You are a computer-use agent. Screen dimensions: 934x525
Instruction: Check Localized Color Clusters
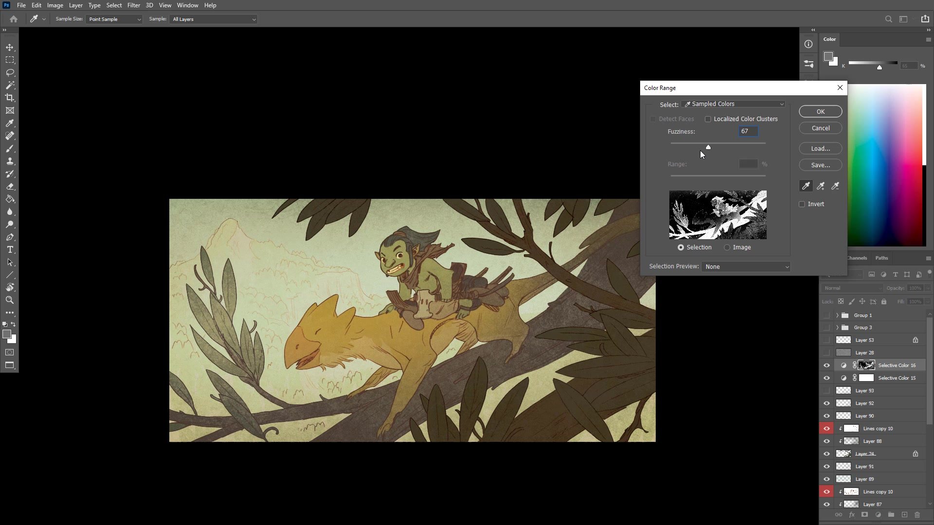tap(708, 119)
